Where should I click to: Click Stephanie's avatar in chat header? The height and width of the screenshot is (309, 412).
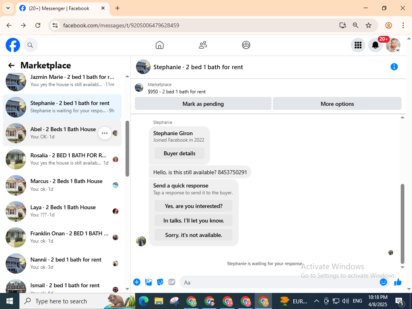(x=143, y=67)
